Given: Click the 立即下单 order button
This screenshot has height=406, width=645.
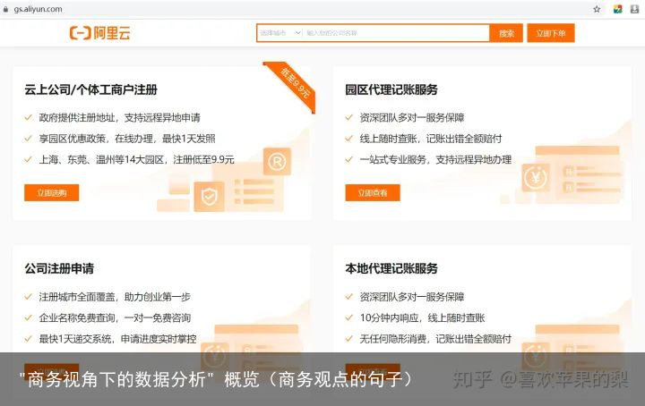Looking at the screenshot, I should click(551, 33).
